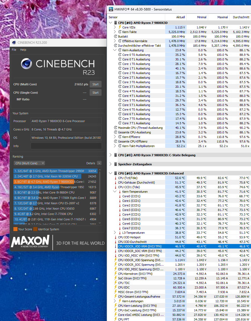Click the chip icon beside Speicher-Zeitangaben
251x321 pixels.
pos(116,164)
